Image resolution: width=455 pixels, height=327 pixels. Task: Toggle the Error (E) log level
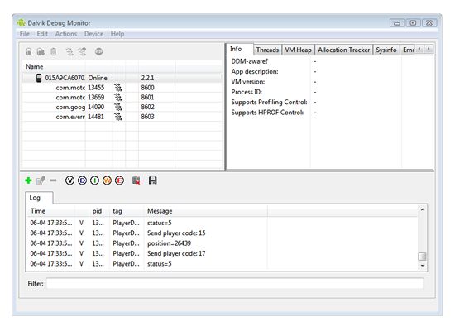click(120, 180)
